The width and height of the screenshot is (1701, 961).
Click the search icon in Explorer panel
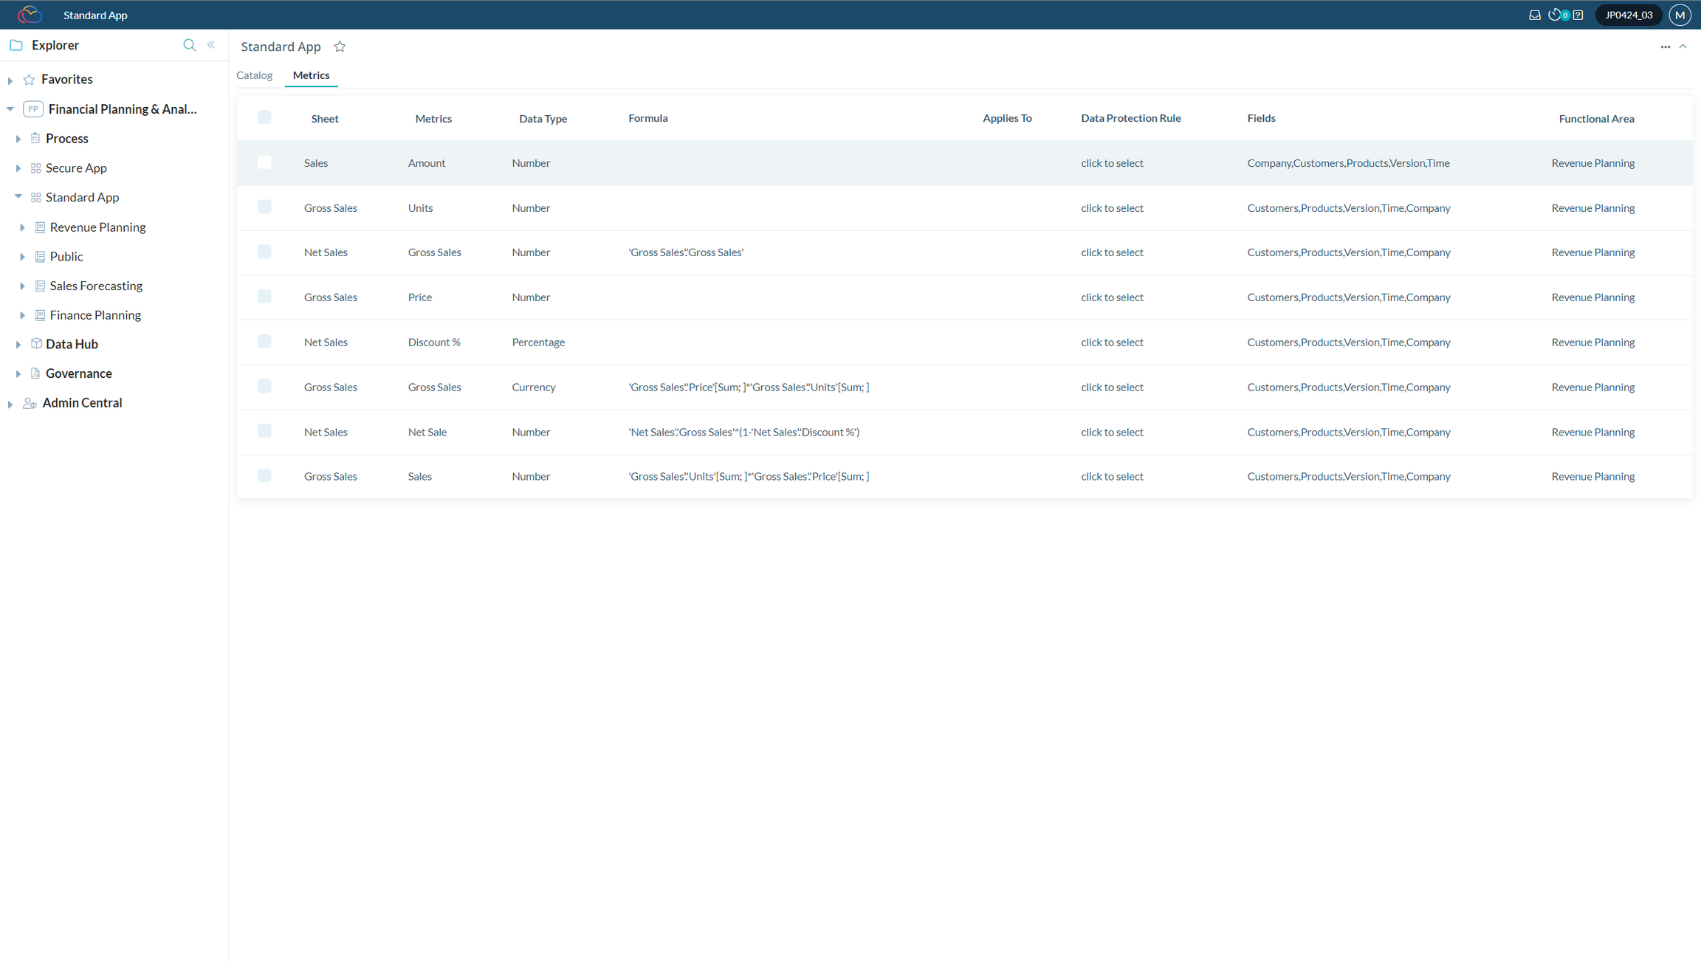tap(189, 45)
